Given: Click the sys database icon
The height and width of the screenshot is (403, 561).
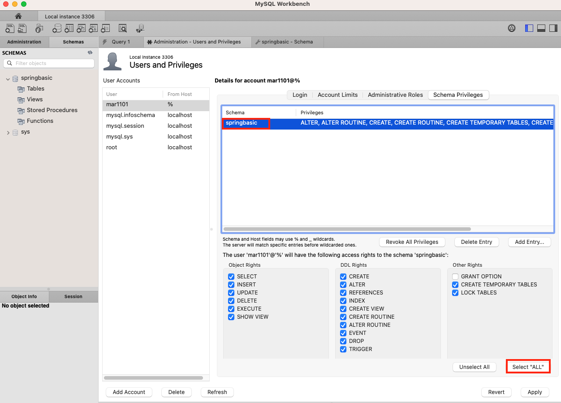Looking at the screenshot, I should pyautogui.click(x=15, y=132).
